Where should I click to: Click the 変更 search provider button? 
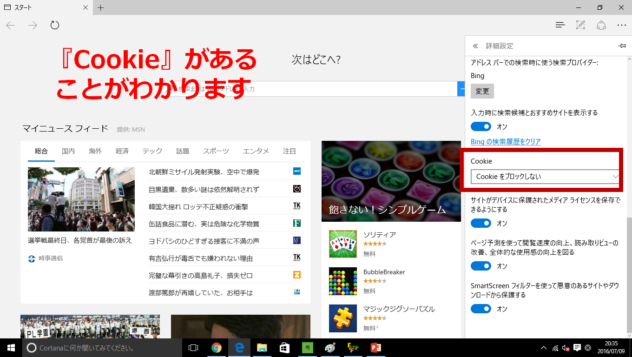[x=482, y=91]
